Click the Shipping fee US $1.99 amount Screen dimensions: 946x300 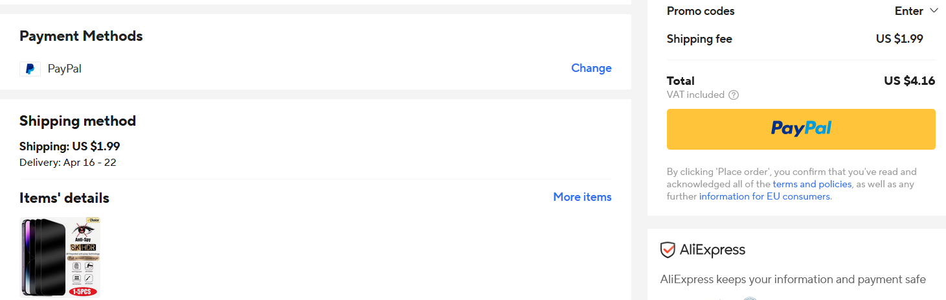pyautogui.click(x=899, y=39)
